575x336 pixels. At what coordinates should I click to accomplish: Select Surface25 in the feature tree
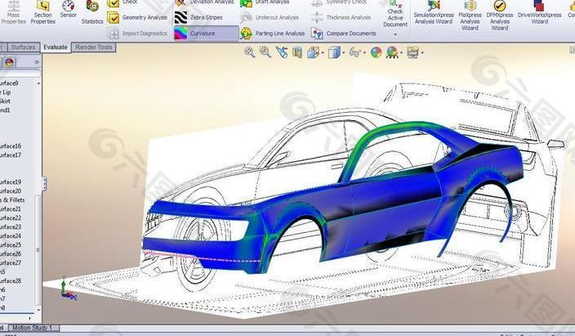tap(11, 245)
